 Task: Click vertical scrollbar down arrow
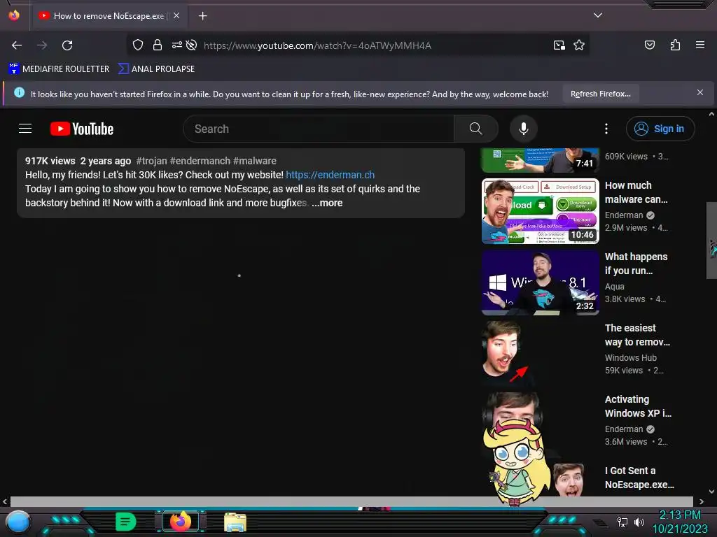[711, 492]
